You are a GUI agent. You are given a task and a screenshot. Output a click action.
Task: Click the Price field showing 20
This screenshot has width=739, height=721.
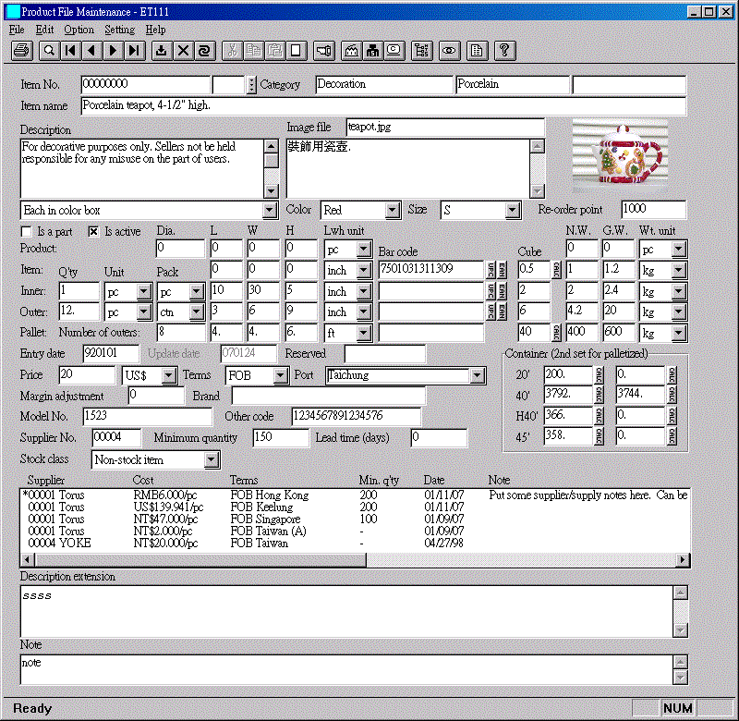click(87, 375)
